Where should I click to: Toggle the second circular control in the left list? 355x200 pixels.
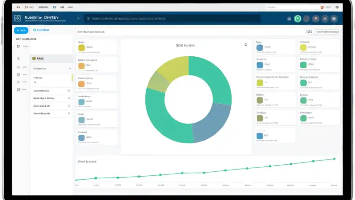click(69, 98)
